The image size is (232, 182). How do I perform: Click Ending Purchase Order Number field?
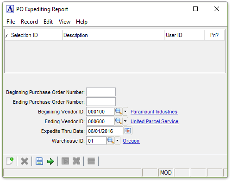pyautogui.click(x=101, y=102)
